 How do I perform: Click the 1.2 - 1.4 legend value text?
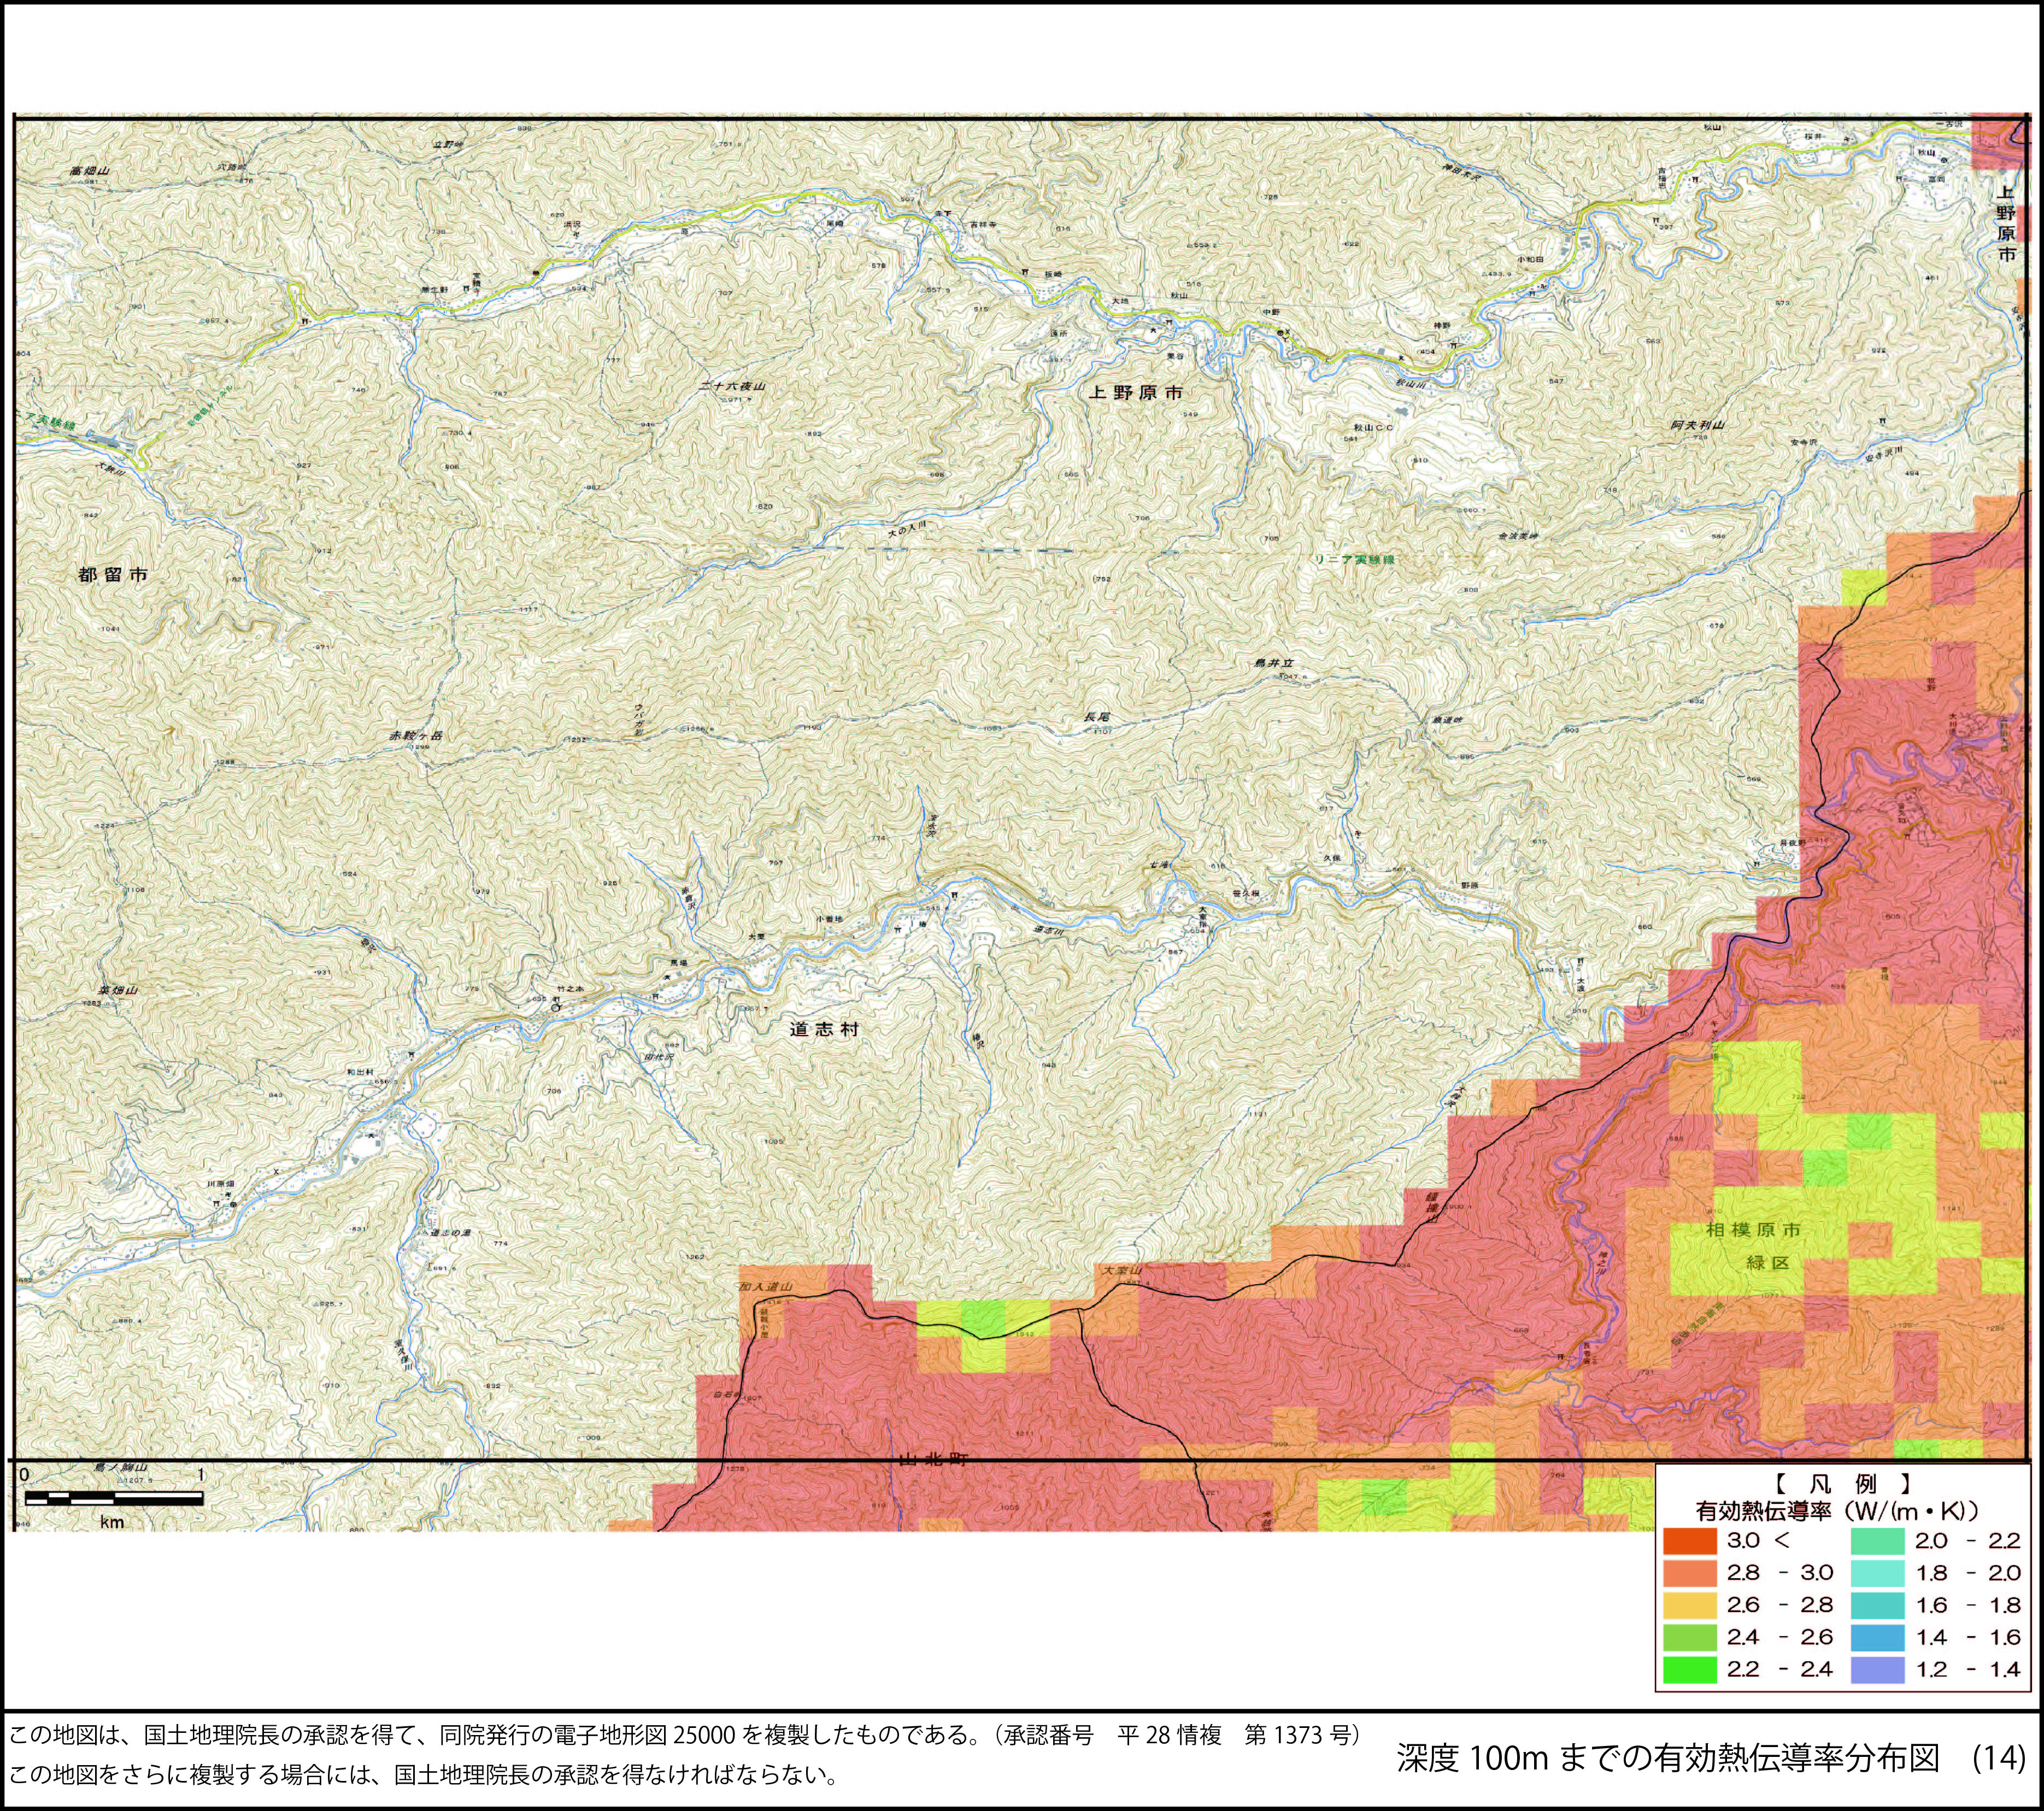pos(1968,1669)
